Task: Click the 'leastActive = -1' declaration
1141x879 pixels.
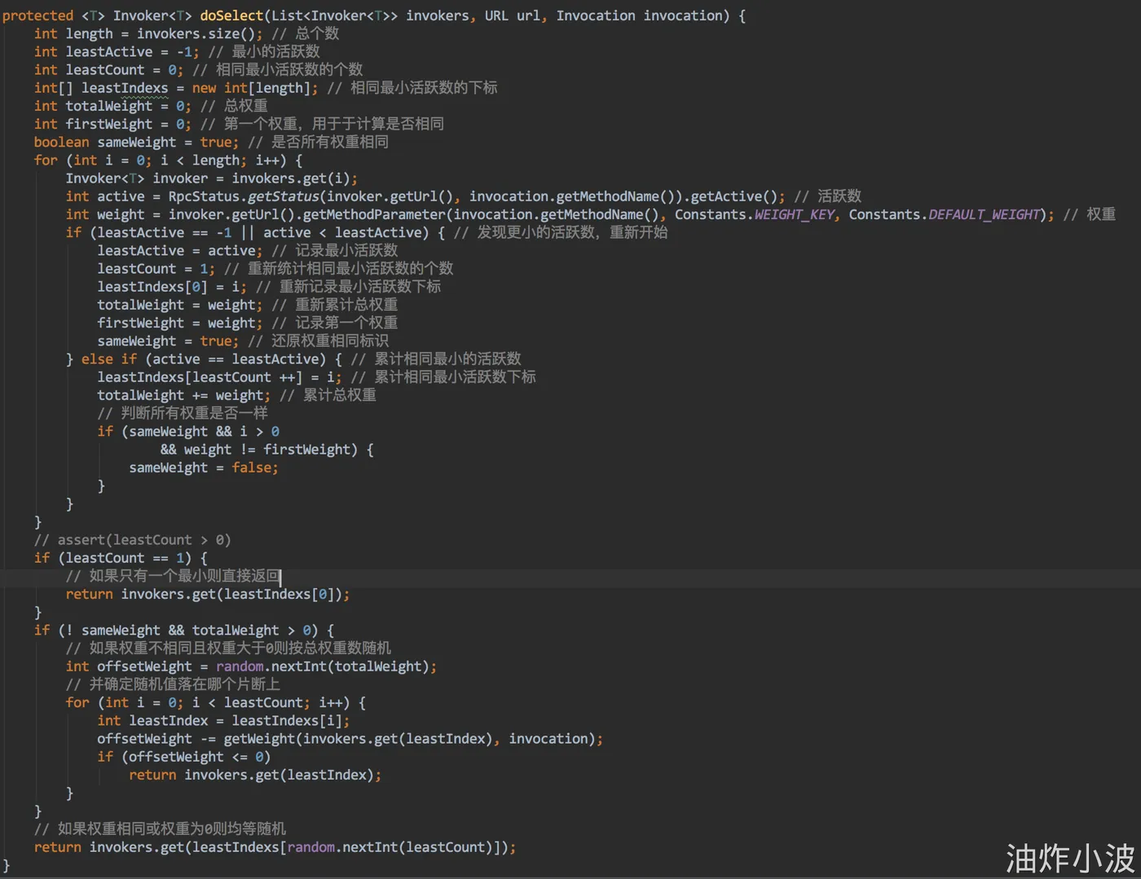Action: coord(117,51)
